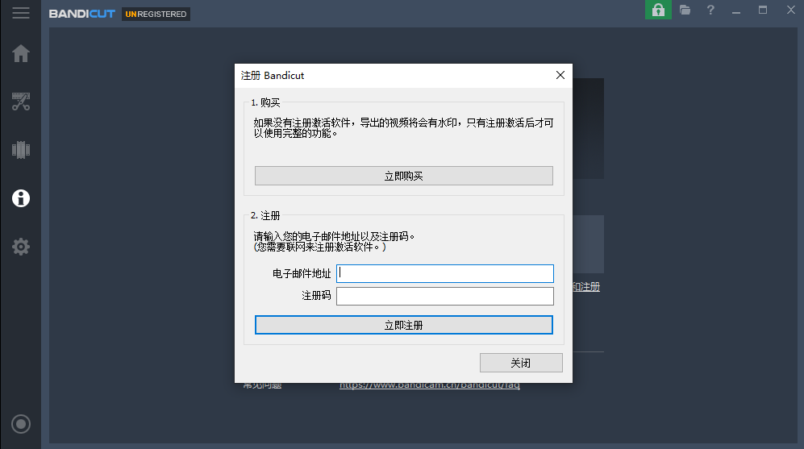The width and height of the screenshot is (804, 449).
Task: Click the dialog title '注册 Bandicut'
Action: click(273, 75)
